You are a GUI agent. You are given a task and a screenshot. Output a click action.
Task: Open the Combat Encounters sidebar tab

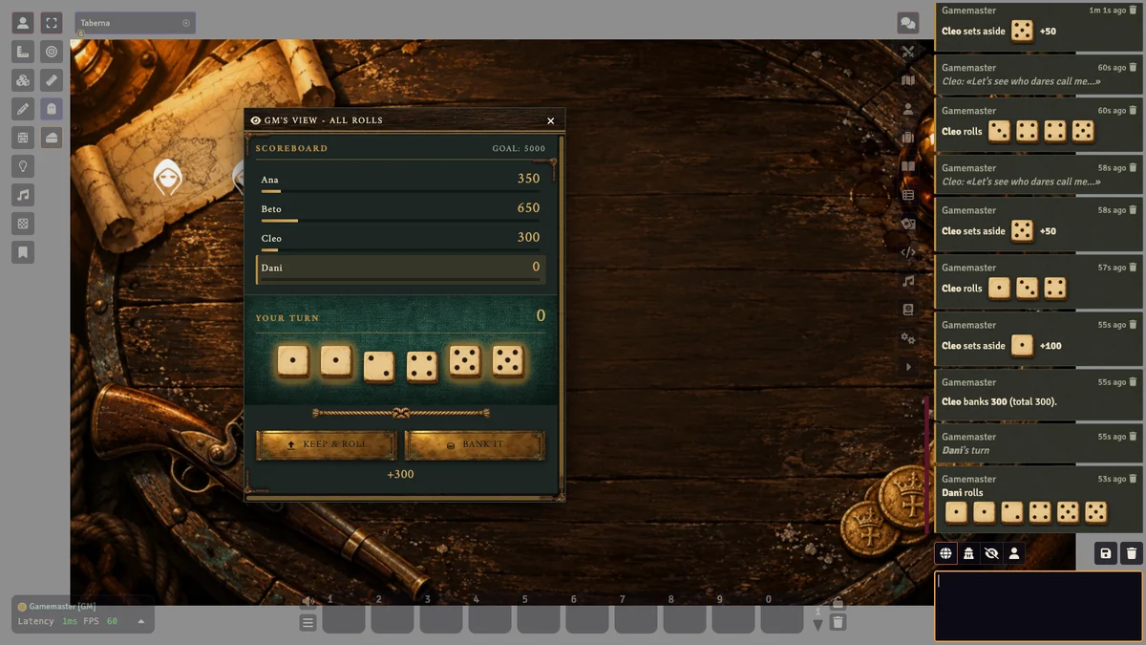908,53
